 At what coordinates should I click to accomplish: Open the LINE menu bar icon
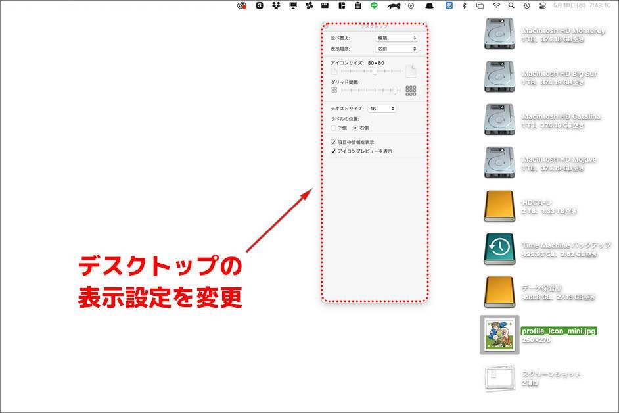[375, 5]
